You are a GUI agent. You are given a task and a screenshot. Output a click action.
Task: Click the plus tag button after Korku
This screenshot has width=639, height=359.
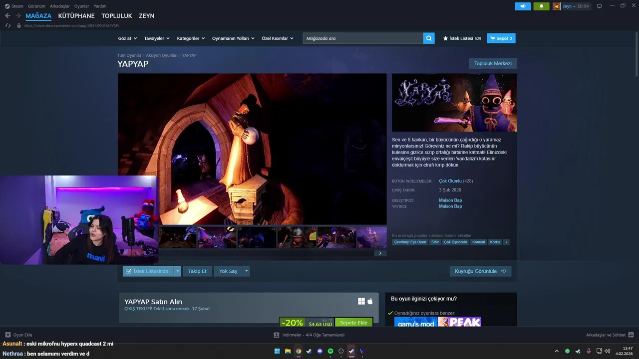tap(506, 242)
